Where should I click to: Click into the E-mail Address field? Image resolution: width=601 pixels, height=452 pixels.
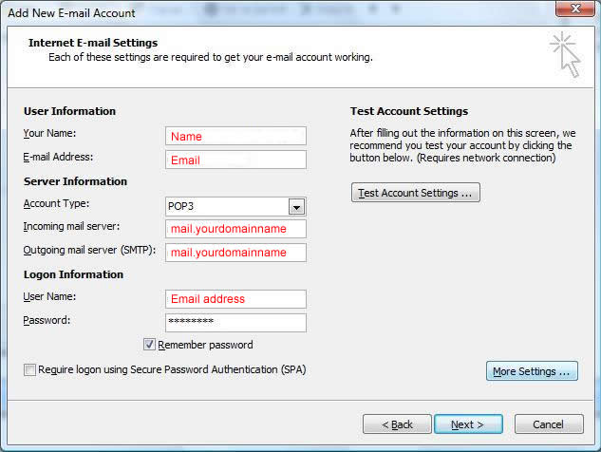click(x=235, y=160)
